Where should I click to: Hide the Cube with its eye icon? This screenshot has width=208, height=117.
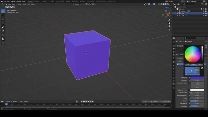203,13
